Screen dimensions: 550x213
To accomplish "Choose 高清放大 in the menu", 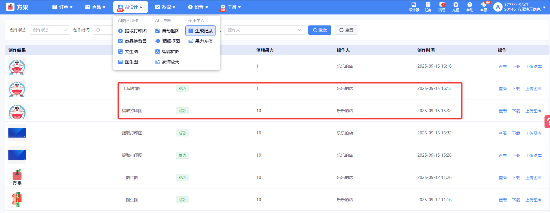I will click(167, 62).
